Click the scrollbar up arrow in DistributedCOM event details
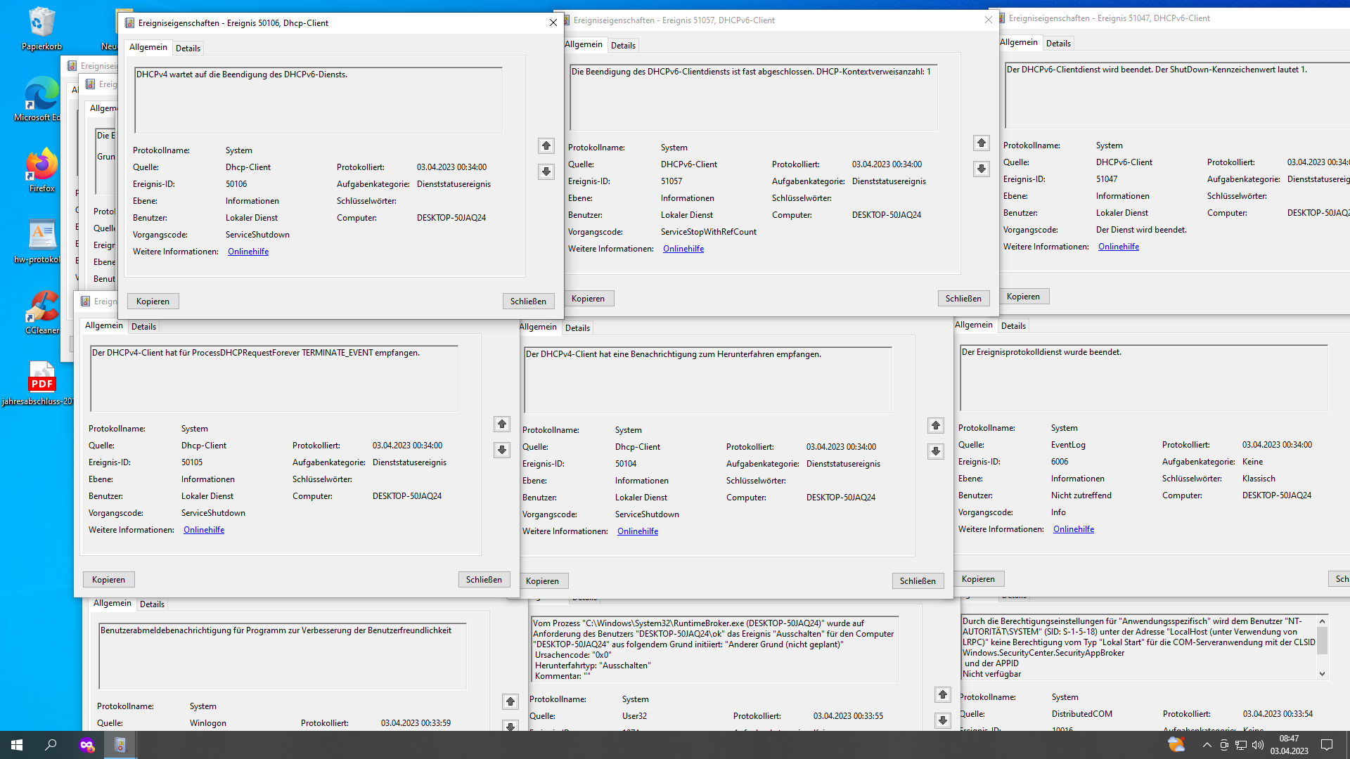The width and height of the screenshot is (1350, 759). point(1321,621)
